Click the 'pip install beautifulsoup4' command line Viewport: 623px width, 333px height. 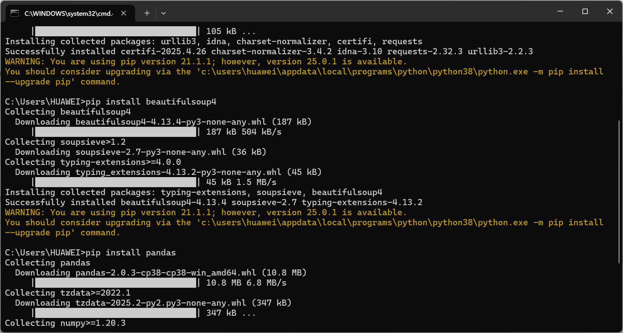[151, 102]
